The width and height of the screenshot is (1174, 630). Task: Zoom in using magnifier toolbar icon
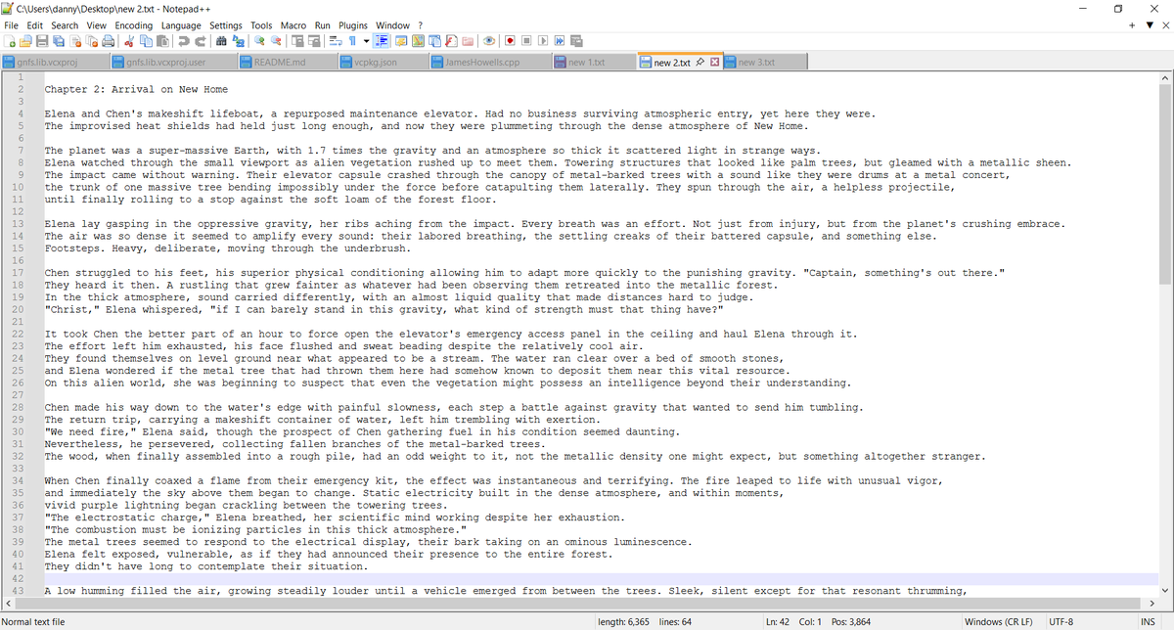click(x=259, y=42)
